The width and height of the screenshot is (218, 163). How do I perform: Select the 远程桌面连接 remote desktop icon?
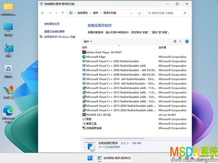point(84,128)
